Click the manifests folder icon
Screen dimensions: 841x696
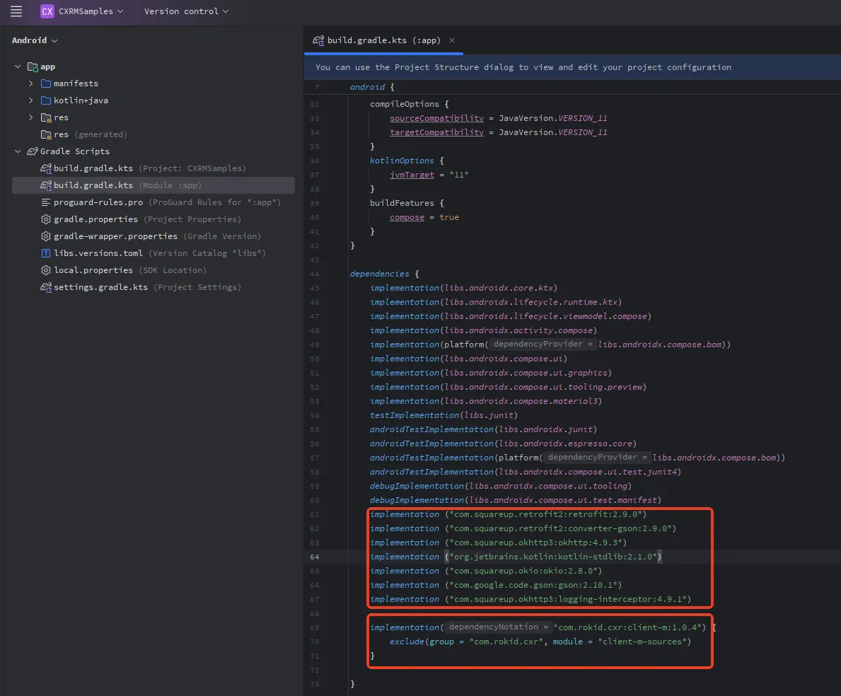tap(46, 83)
